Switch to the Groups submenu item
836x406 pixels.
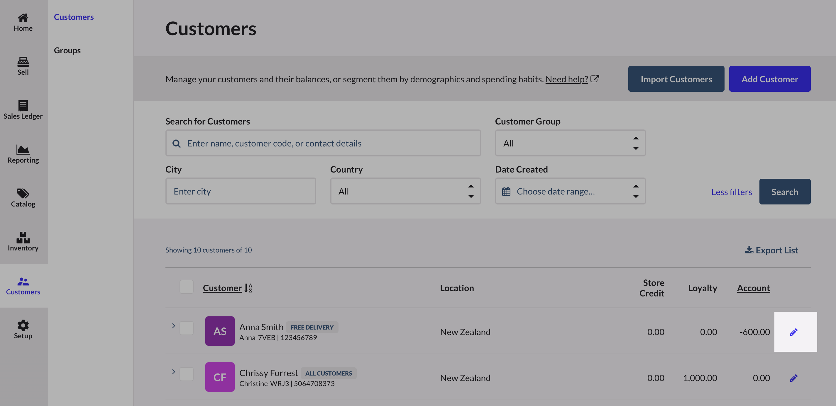67,50
